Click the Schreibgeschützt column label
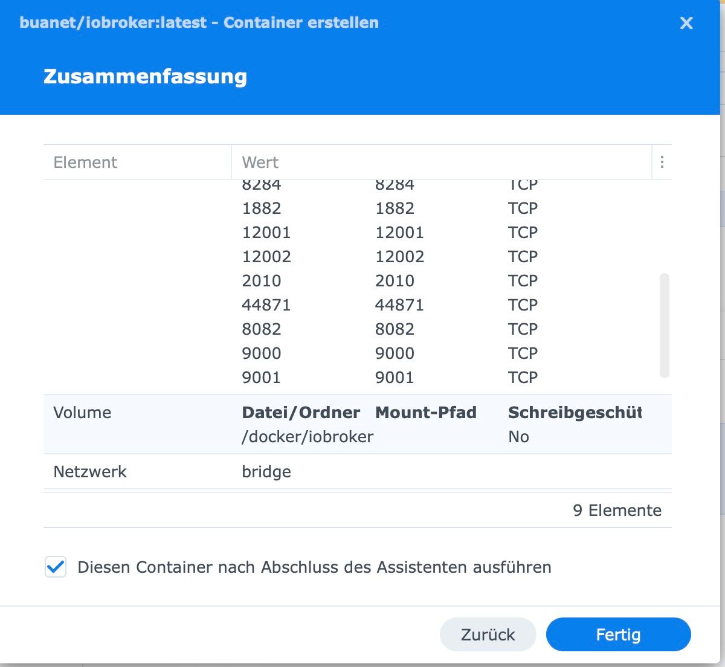Image resolution: width=725 pixels, height=667 pixels. 575,413
